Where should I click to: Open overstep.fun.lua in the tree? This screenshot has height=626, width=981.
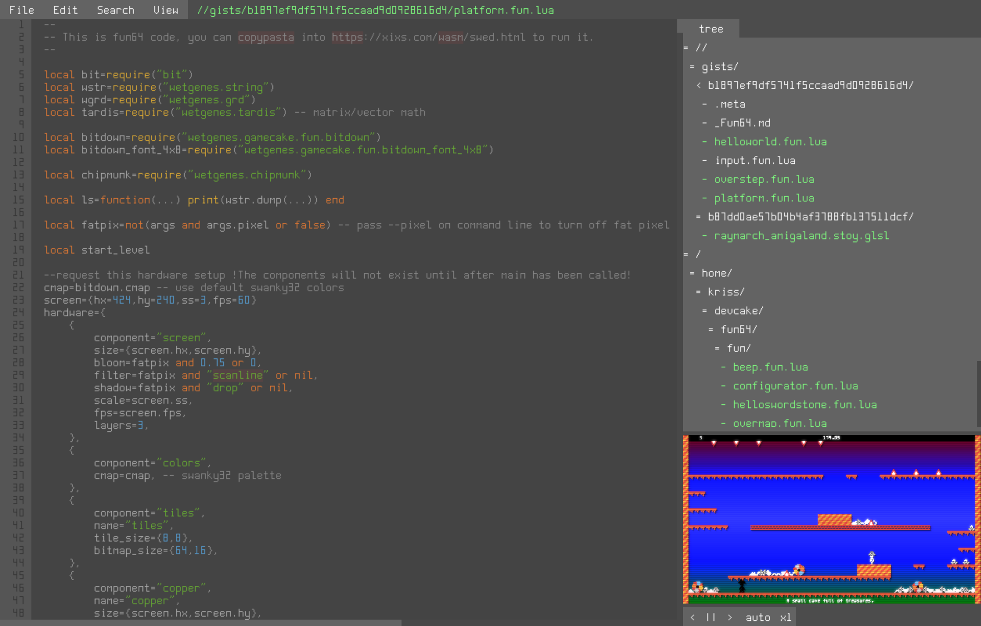pyautogui.click(x=764, y=179)
